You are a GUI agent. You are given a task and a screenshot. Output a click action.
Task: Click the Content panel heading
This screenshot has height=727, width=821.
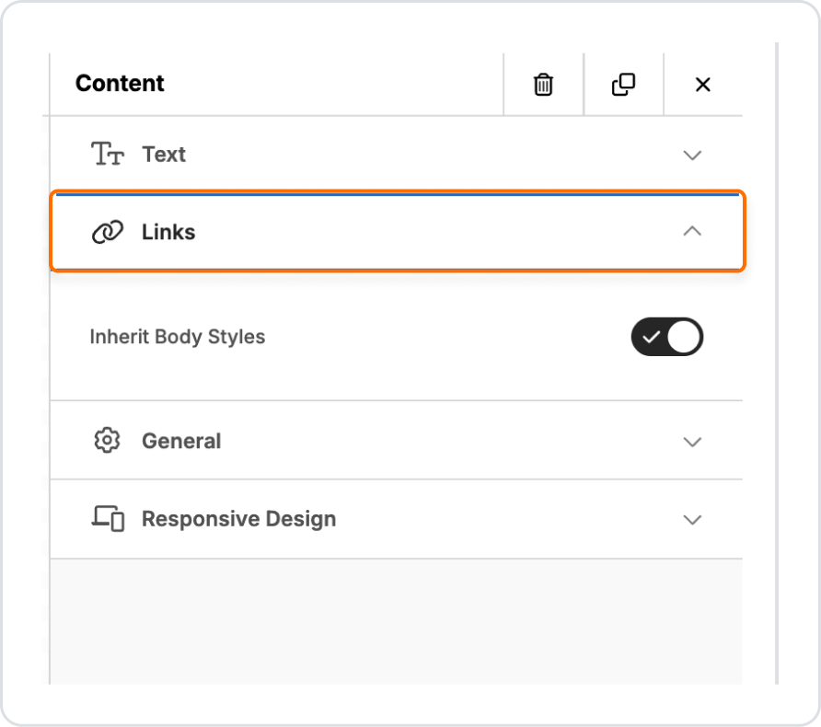tap(120, 84)
